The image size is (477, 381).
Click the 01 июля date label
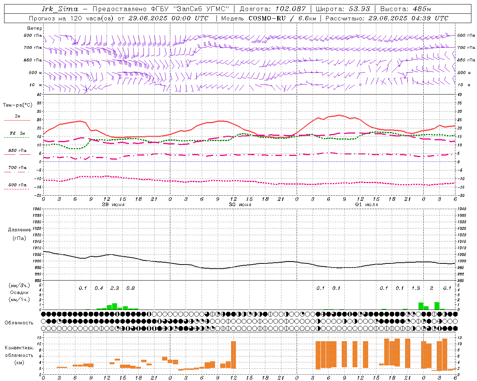pyautogui.click(x=367, y=205)
